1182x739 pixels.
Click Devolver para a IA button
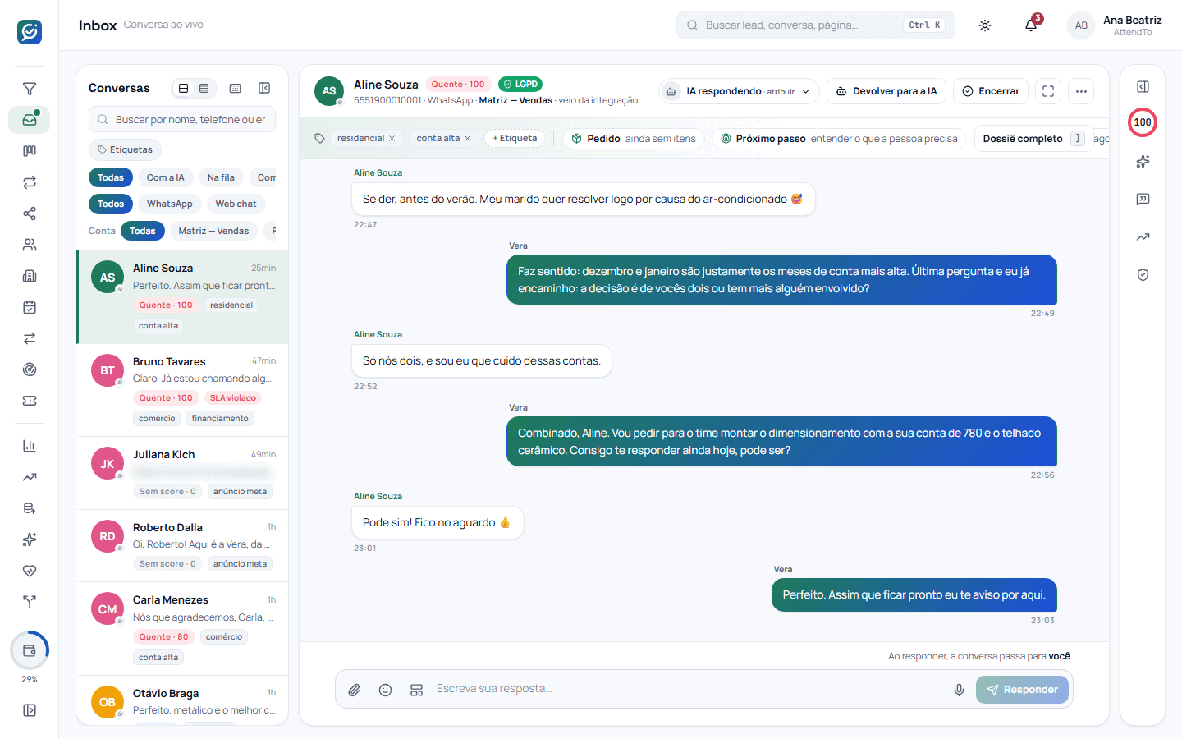[x=886, y=91]
